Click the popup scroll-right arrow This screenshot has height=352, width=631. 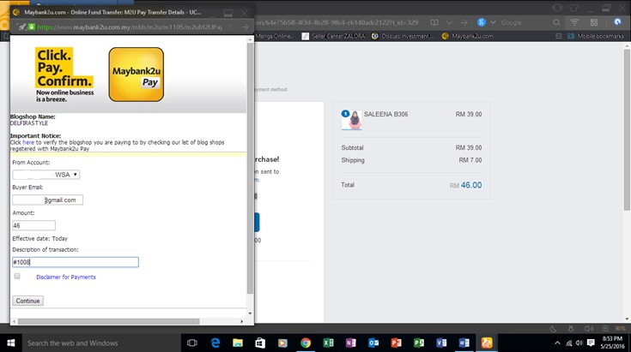click(242, 321)
